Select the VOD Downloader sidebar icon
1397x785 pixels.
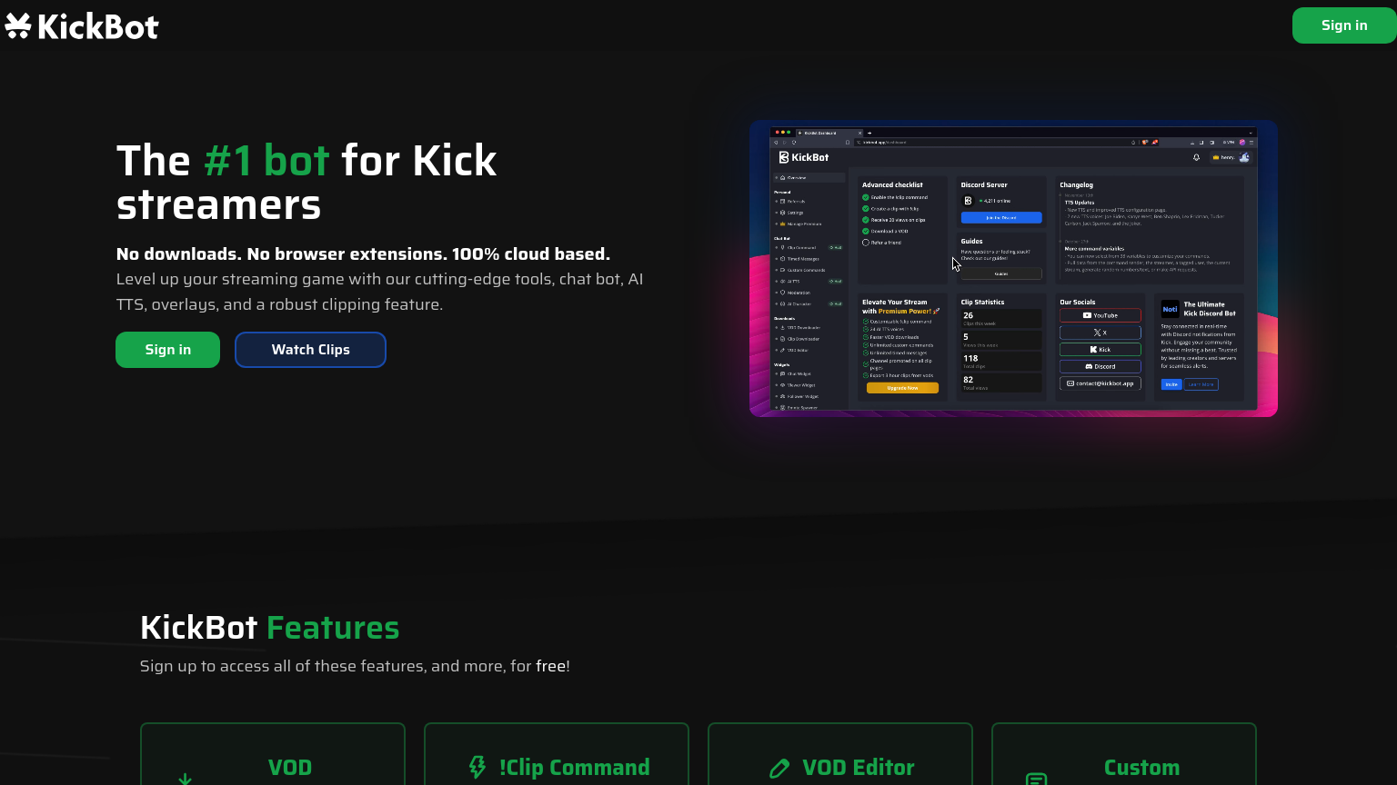click(781, 328)
